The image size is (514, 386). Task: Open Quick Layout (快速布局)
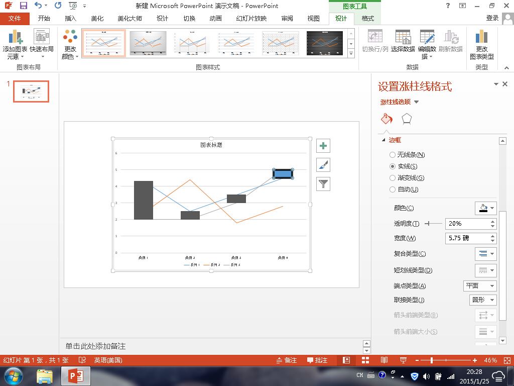pos(42,43)
